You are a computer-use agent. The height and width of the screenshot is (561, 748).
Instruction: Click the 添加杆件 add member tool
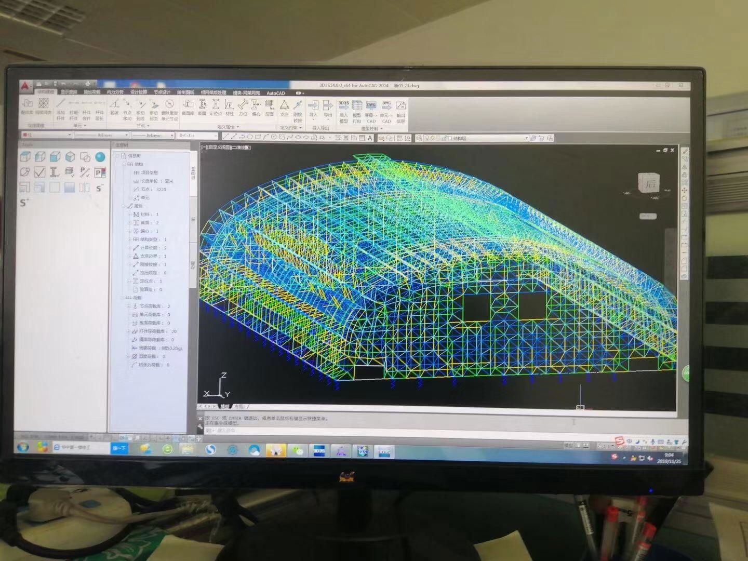click(60, 110)
